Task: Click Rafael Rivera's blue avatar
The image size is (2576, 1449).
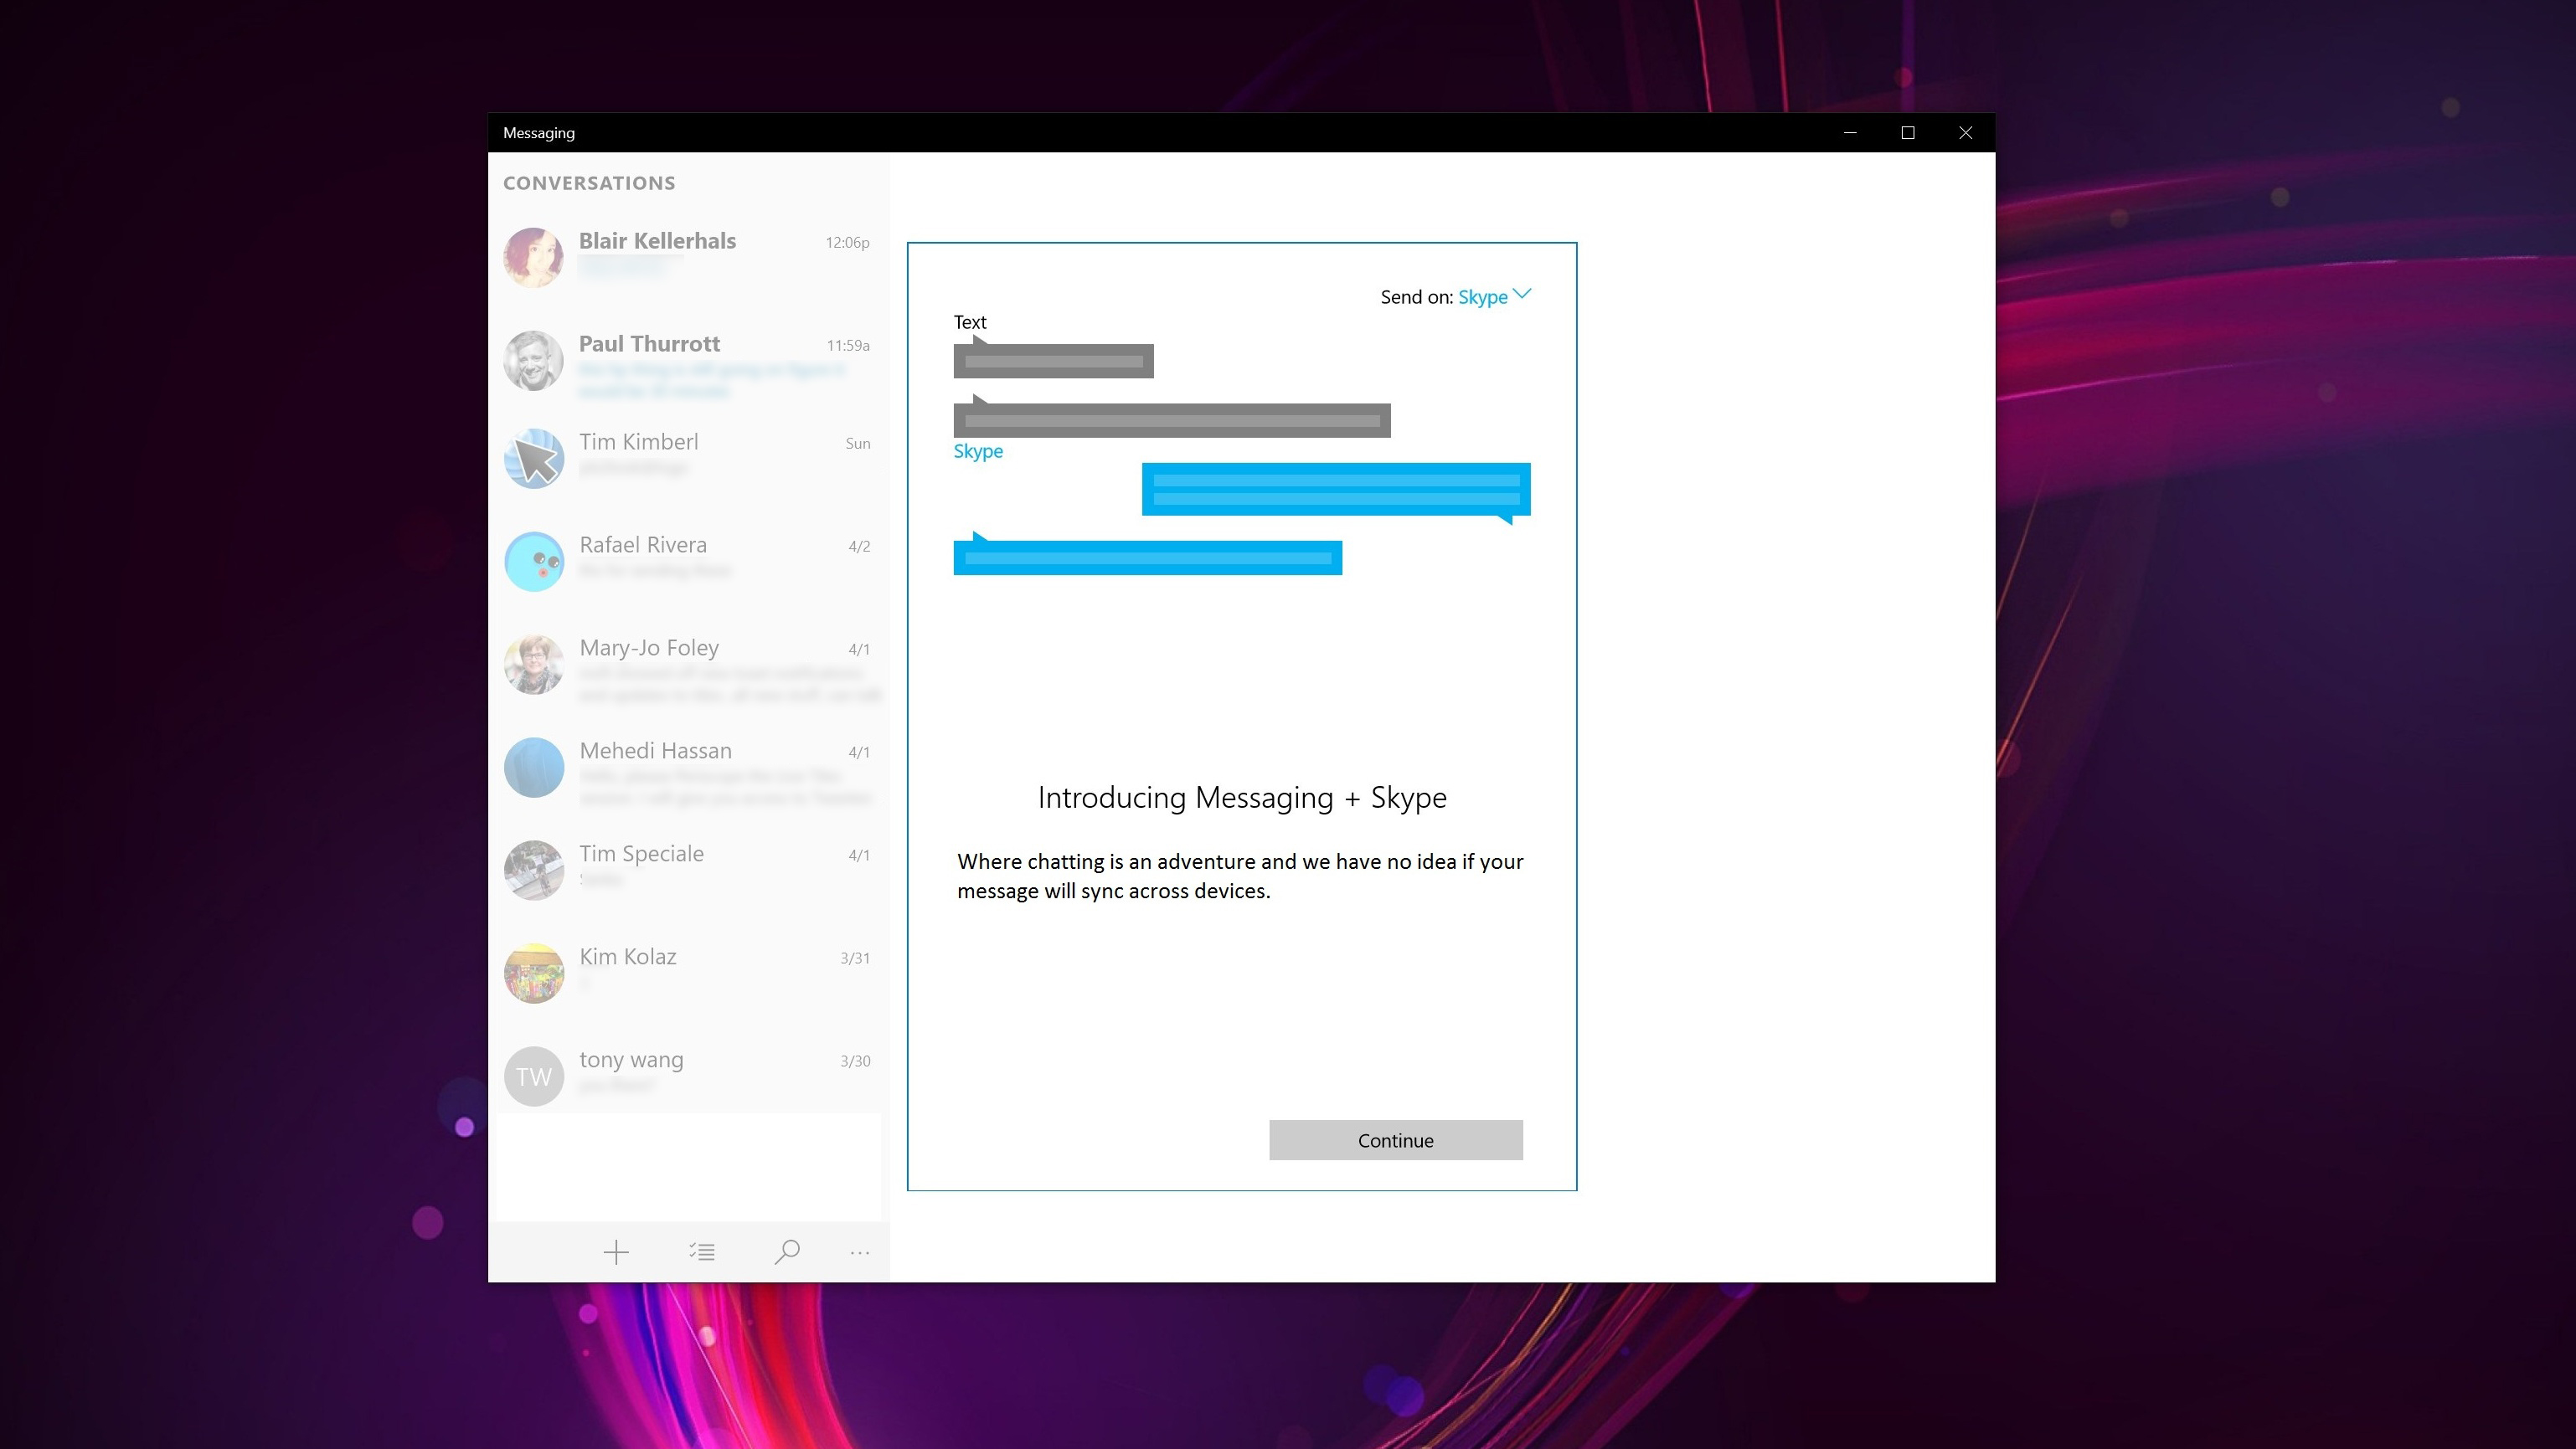Action: pyautogui.click(x=533, y=562)
